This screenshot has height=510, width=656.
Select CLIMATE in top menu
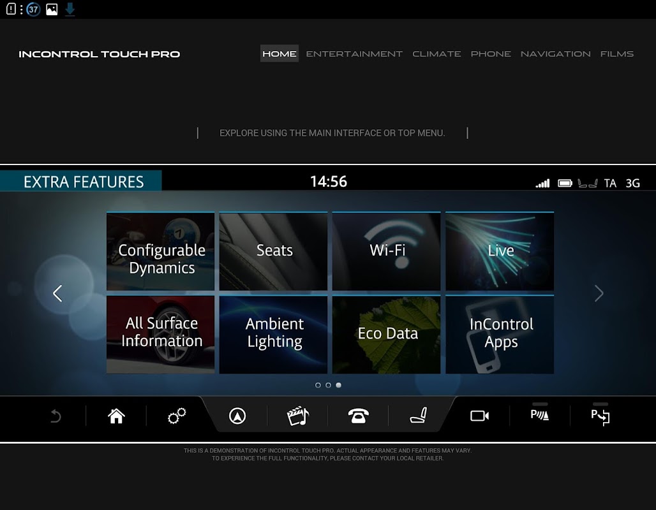point(436,54)
